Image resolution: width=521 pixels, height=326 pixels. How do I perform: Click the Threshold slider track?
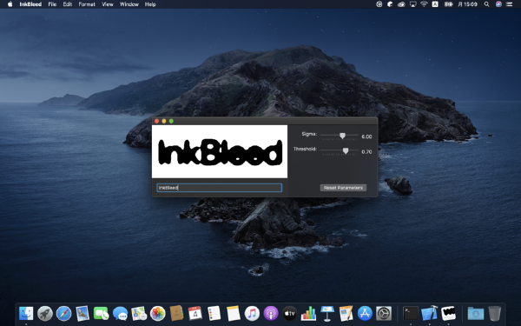point(340,150)
